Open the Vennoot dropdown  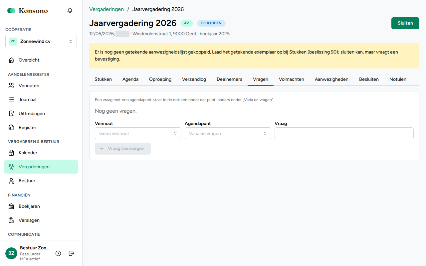point(138,133)
